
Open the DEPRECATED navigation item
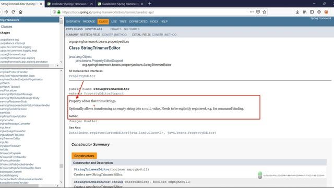(x=138, y=21)
